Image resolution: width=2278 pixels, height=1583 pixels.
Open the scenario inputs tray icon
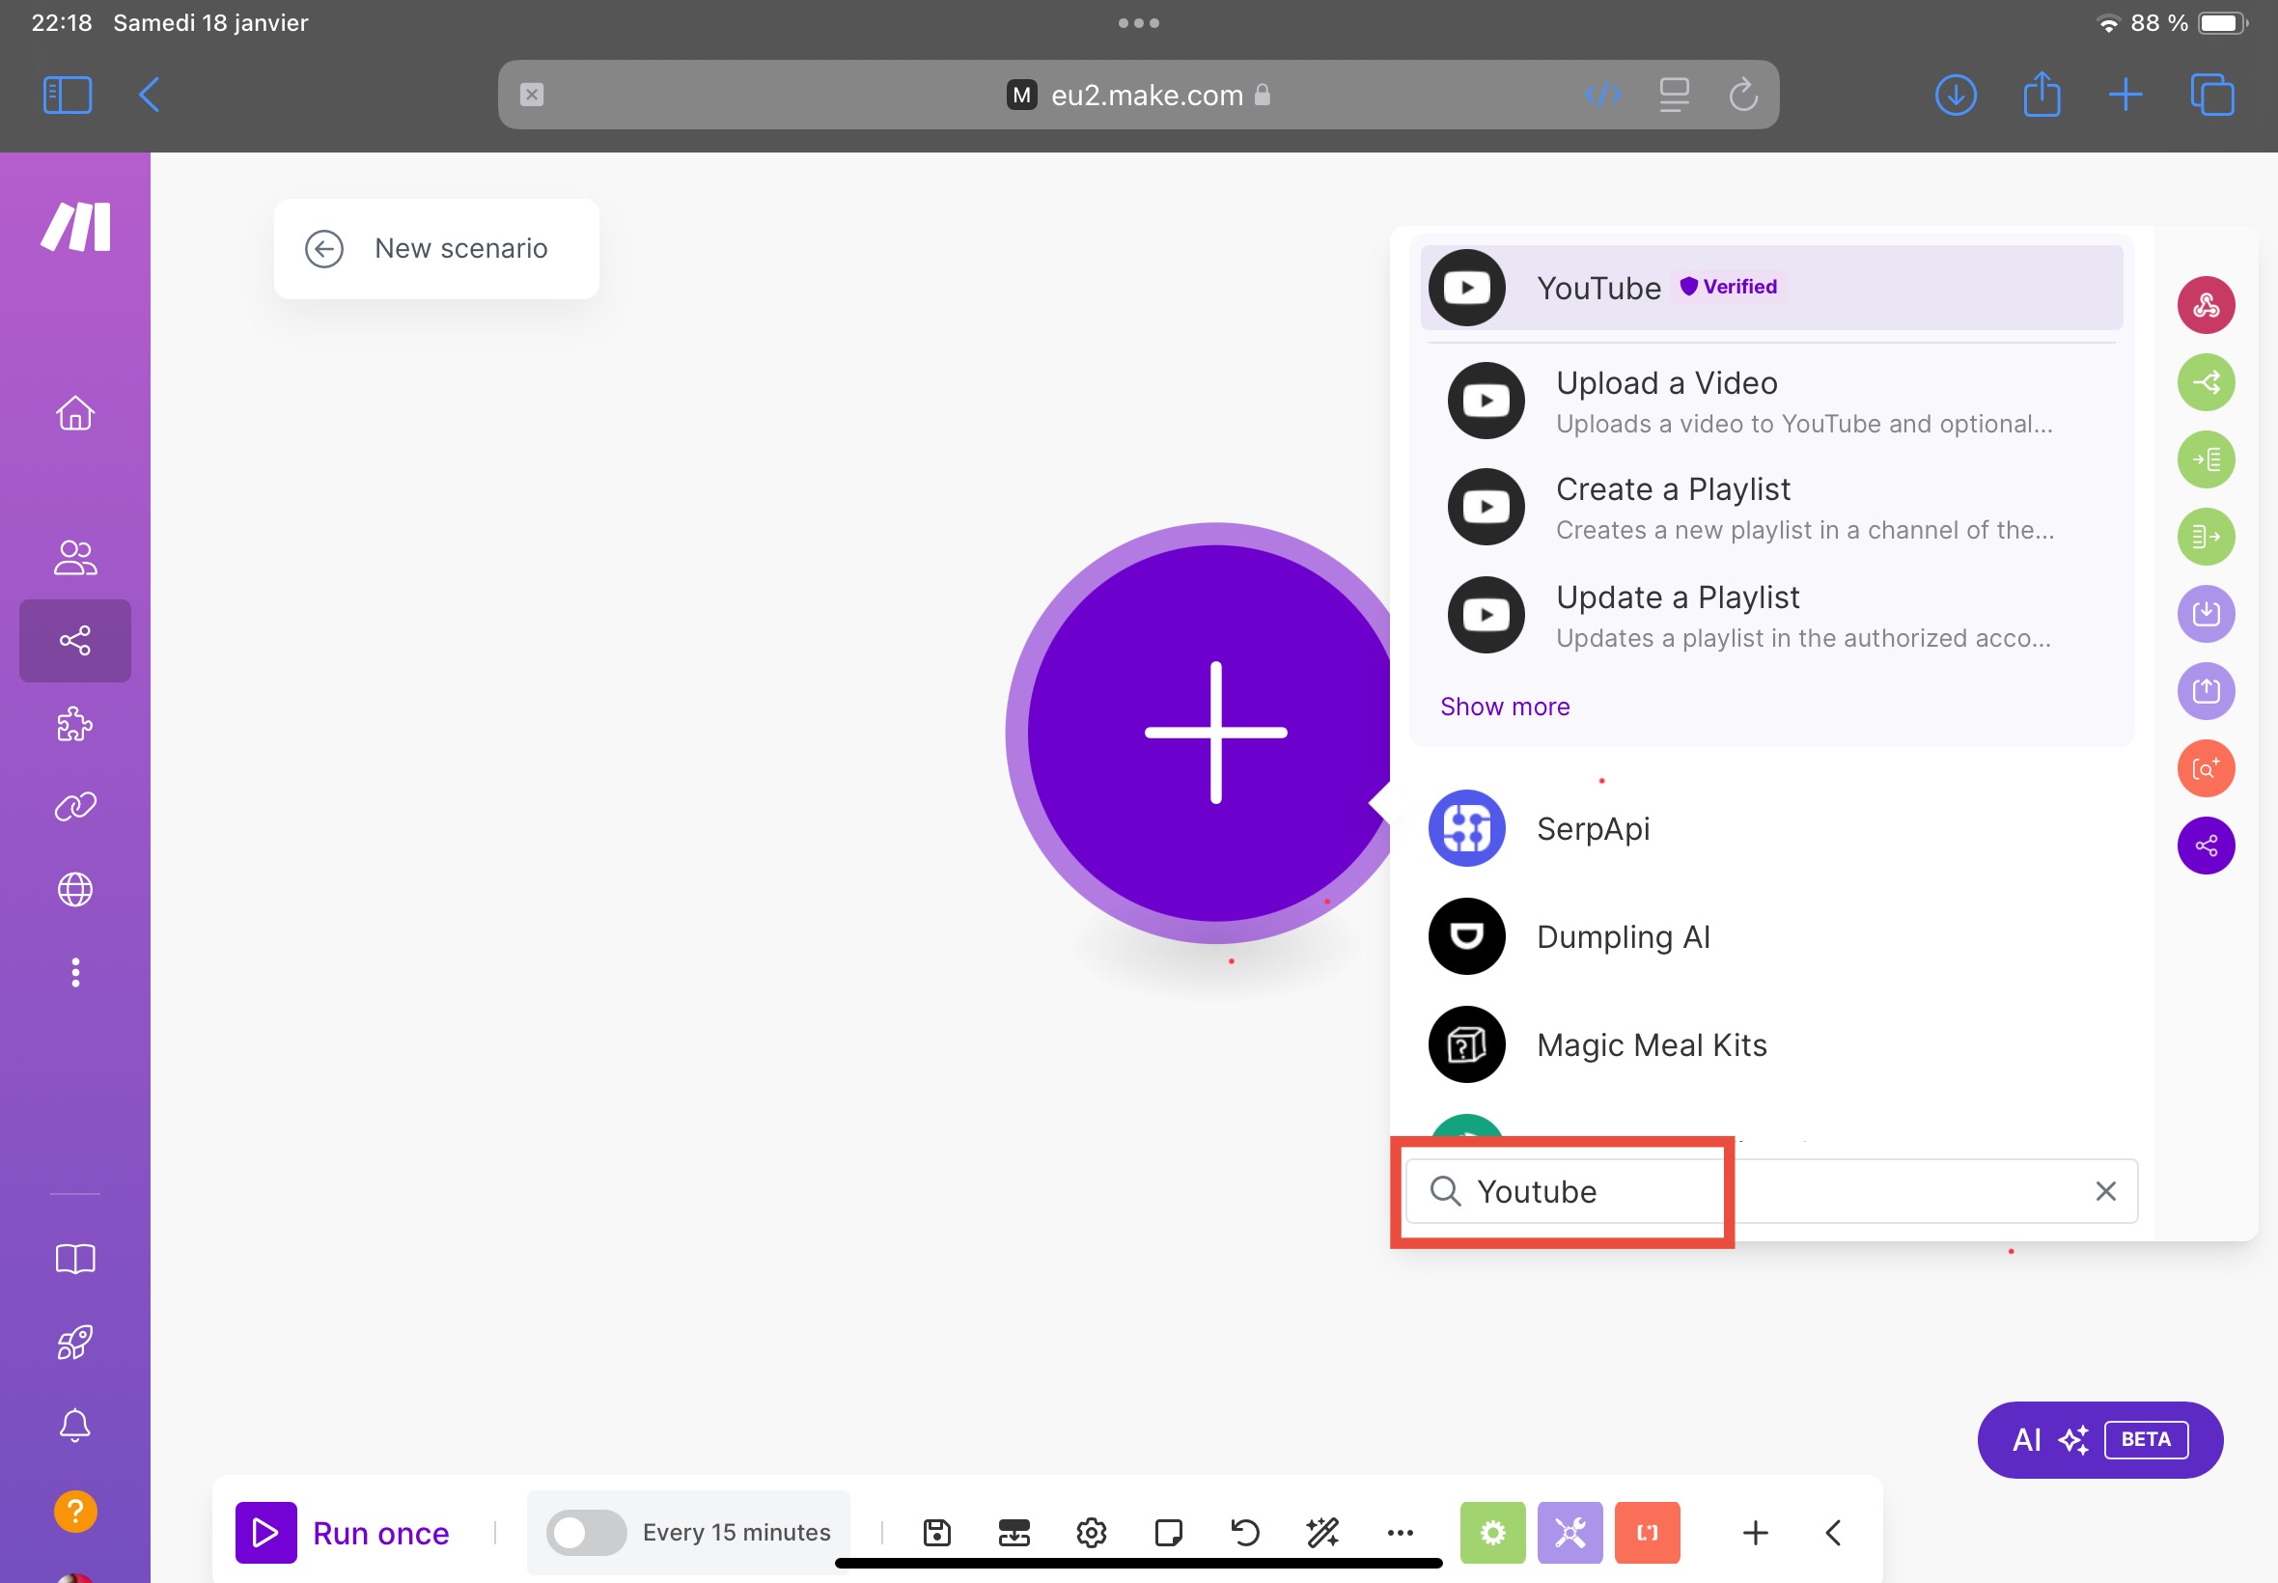pyautogui.click(x=1014, y=1533)
